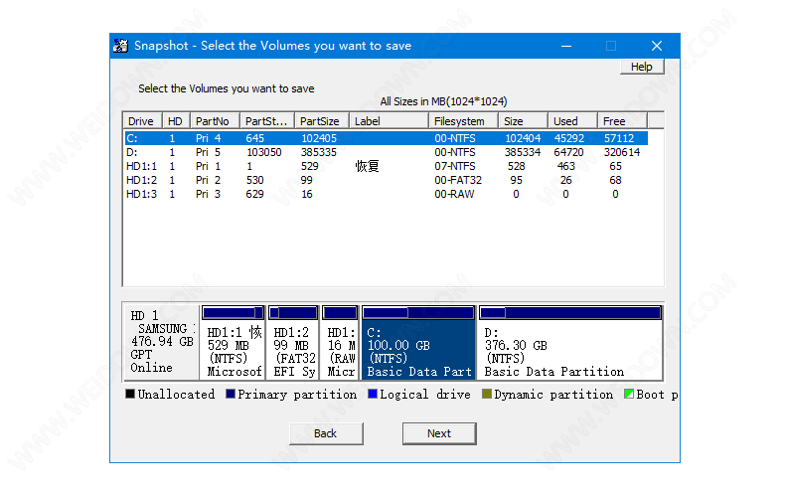Click the Next button
This screenshot has width=785, height=497.
tap(438, 433)
